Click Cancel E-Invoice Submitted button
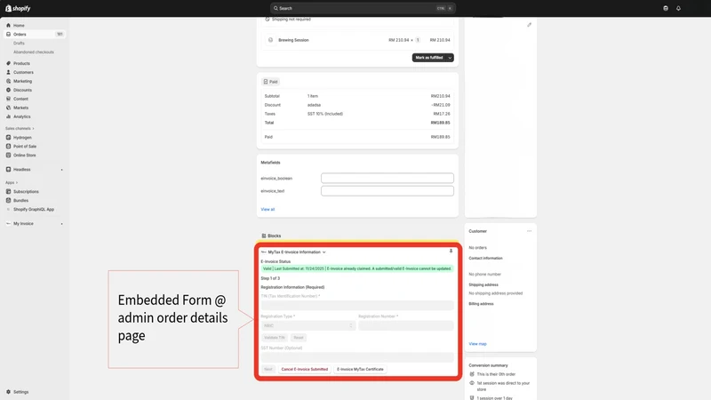The image size is (711, 400). click(304, 369)
